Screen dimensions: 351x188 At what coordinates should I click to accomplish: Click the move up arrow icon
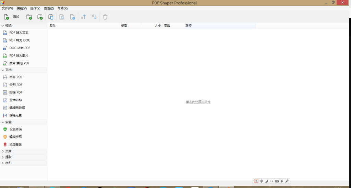tap(84, 17)
